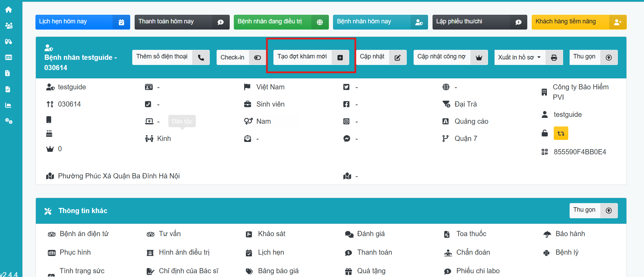The height and width of the screenshot is (277, 644).
Task: Click the Thanh toán hôm nay button
Action: coord(181,22)
